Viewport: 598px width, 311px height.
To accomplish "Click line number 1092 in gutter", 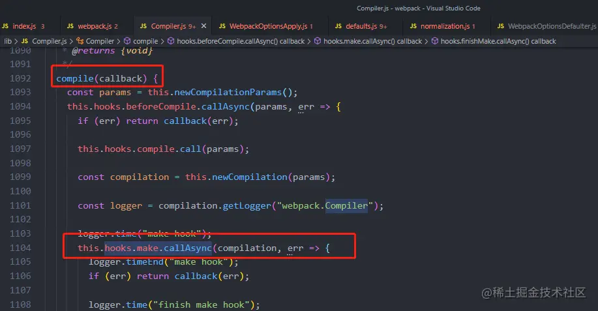I will pos(20,78).
